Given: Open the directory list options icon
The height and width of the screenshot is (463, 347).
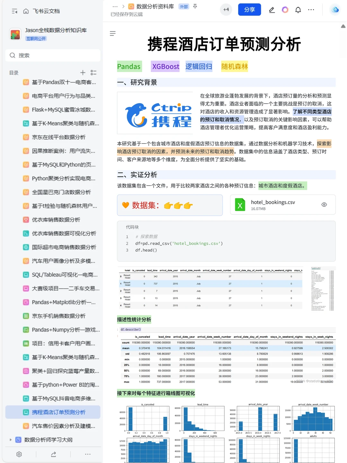Looking at the screenshot, I should [93, 73].
